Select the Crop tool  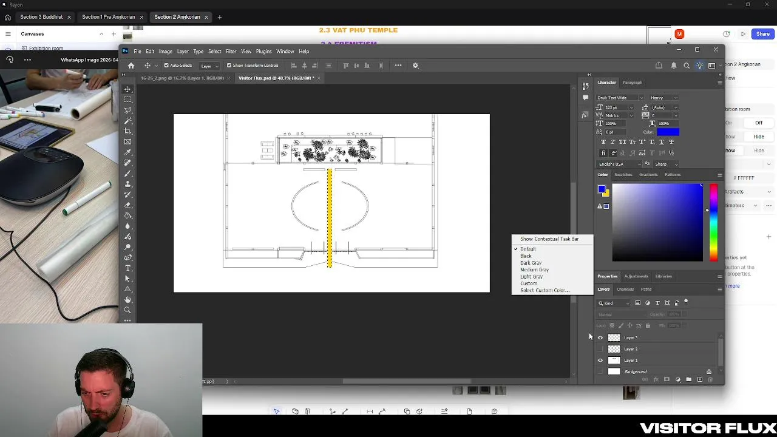click(x=127, y=131)
